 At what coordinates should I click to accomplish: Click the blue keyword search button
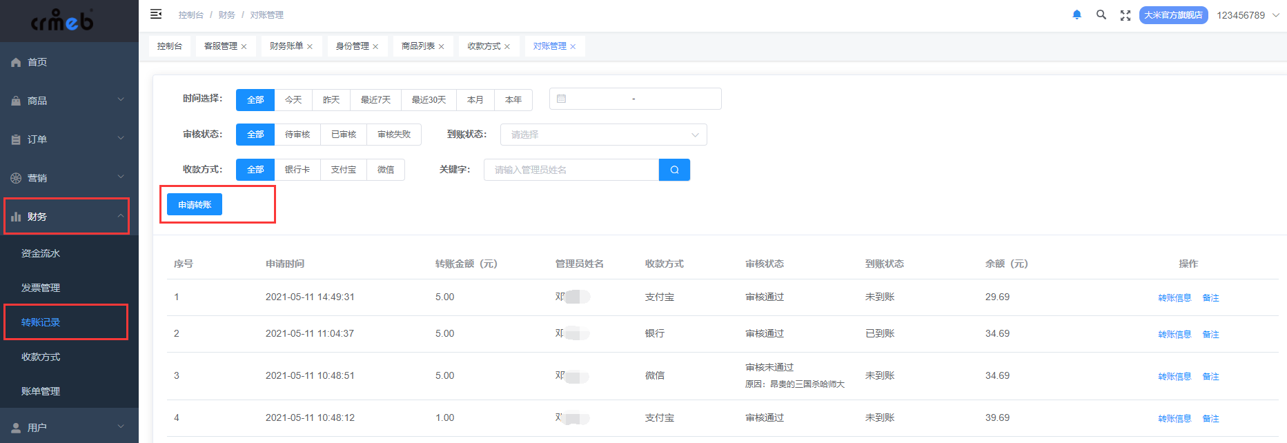point(674,170)
